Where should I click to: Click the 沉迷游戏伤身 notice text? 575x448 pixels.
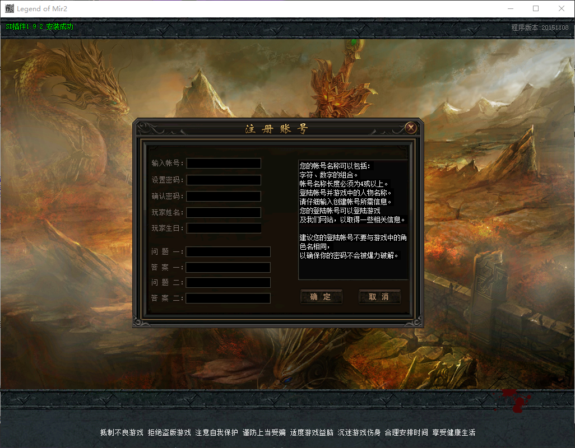point(359,433)
